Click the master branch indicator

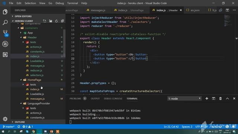click(x=9, y=127)
